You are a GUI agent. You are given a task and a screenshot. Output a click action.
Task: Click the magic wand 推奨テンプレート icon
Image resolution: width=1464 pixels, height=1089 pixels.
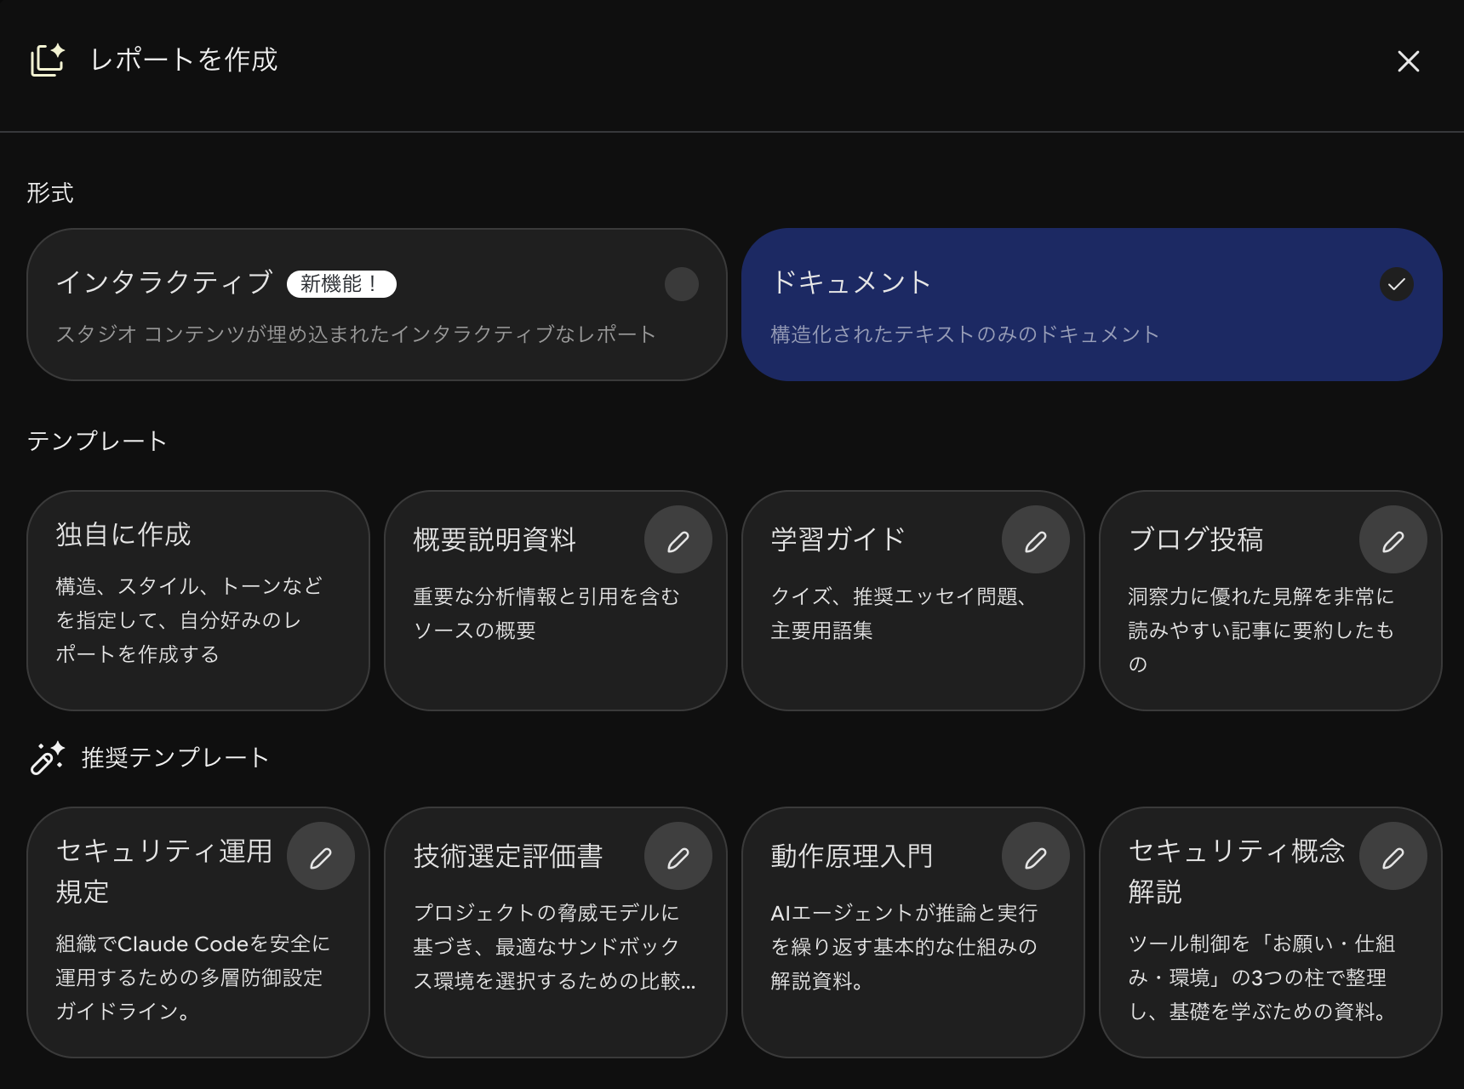(47, 758)
